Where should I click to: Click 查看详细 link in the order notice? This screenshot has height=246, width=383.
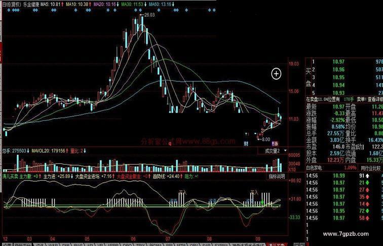coord(375,100)
